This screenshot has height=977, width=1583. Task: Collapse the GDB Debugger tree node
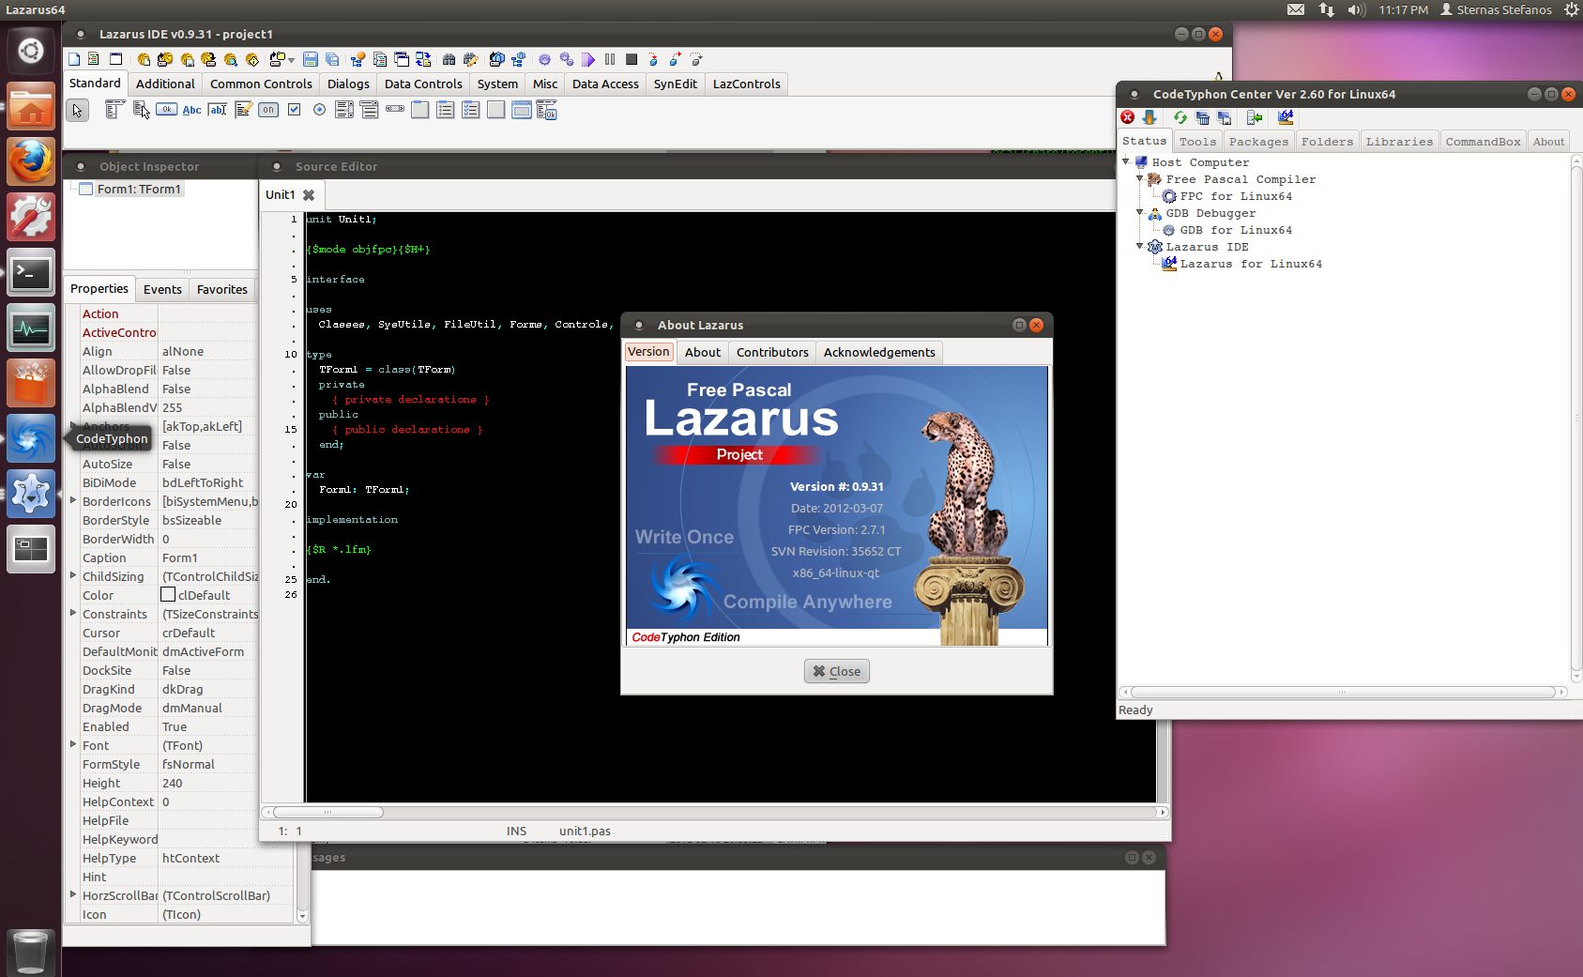(1140, 212)
